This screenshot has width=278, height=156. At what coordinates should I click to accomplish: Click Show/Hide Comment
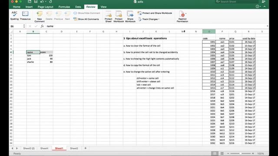[87, 13]
